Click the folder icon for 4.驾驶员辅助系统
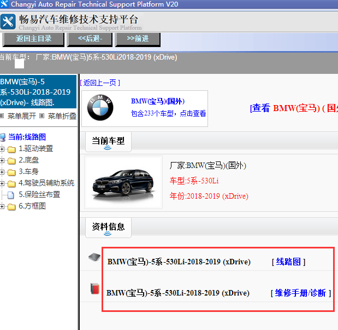338x330 pixels. [11, 184]
